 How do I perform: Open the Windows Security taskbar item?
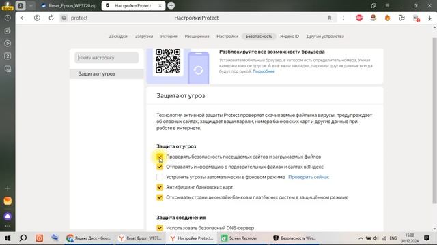tap(295, 238)
